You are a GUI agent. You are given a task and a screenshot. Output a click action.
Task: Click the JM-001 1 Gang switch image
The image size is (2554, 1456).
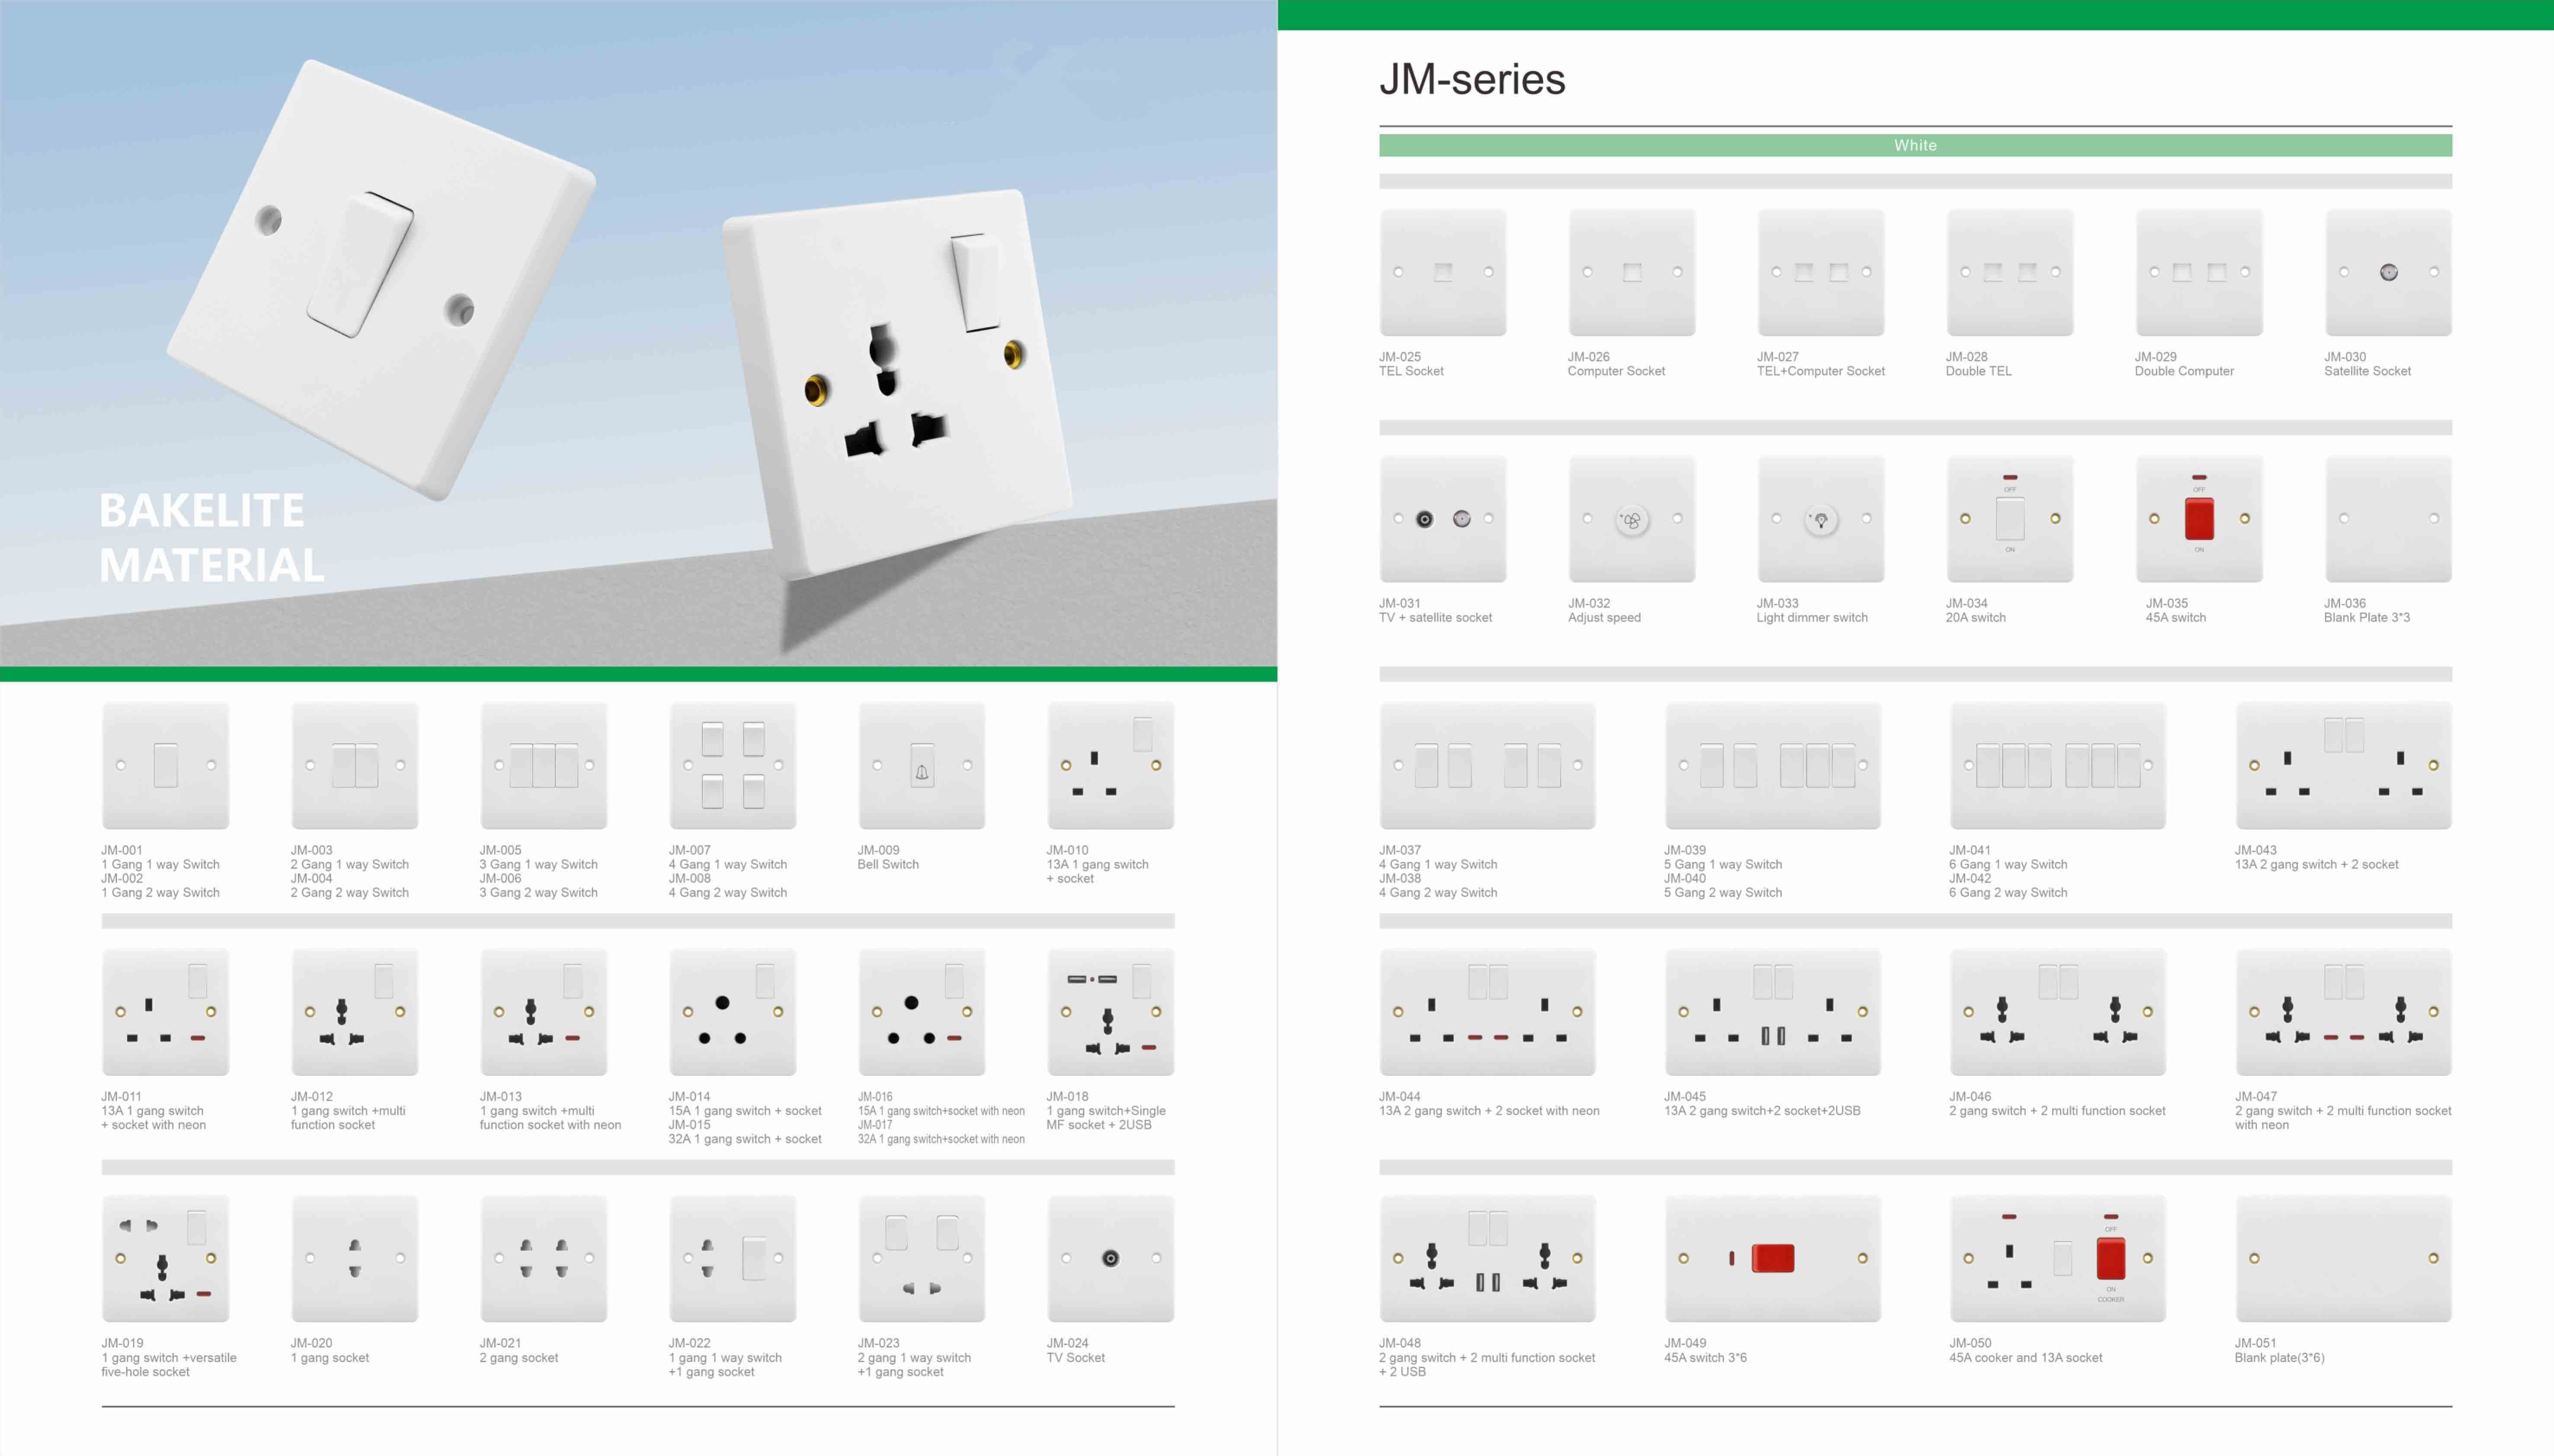coord(165,765)
